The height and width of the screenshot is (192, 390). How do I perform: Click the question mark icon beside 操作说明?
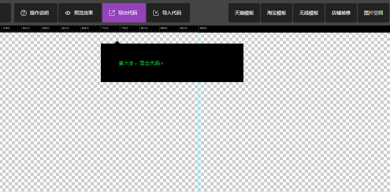pos(24,13)
